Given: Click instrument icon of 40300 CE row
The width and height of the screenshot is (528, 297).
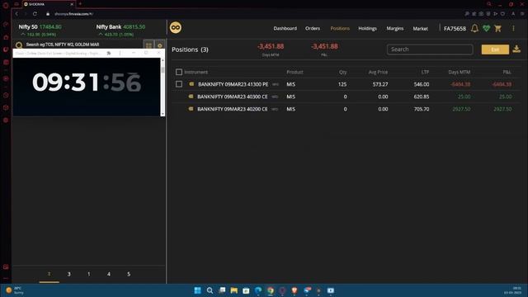Looking at the screenshot, I should tap(191, 97).
